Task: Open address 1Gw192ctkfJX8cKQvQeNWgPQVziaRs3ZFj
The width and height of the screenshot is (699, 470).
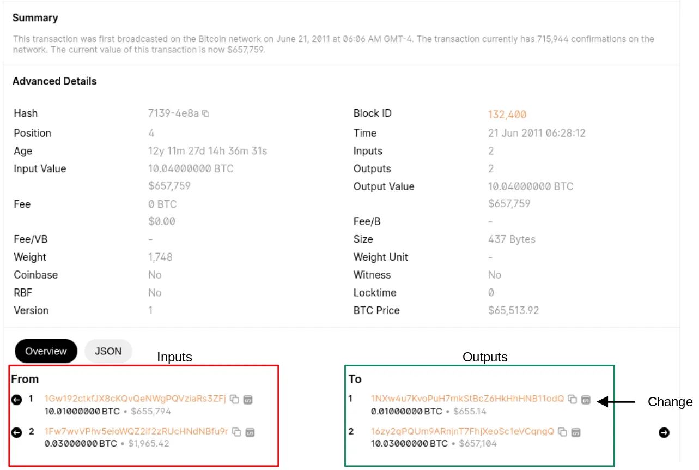Action: coord(133,399)
